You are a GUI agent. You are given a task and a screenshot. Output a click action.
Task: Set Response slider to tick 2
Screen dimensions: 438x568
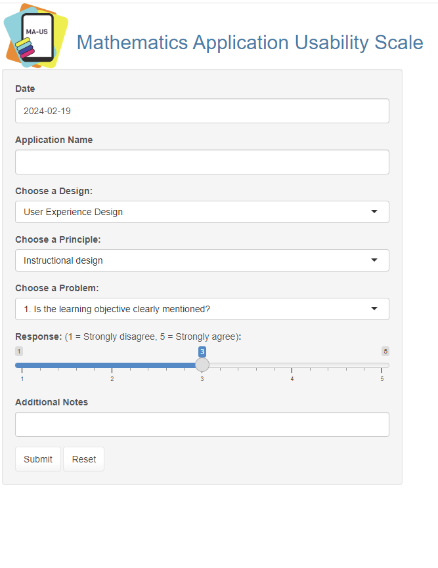point(112,365)
